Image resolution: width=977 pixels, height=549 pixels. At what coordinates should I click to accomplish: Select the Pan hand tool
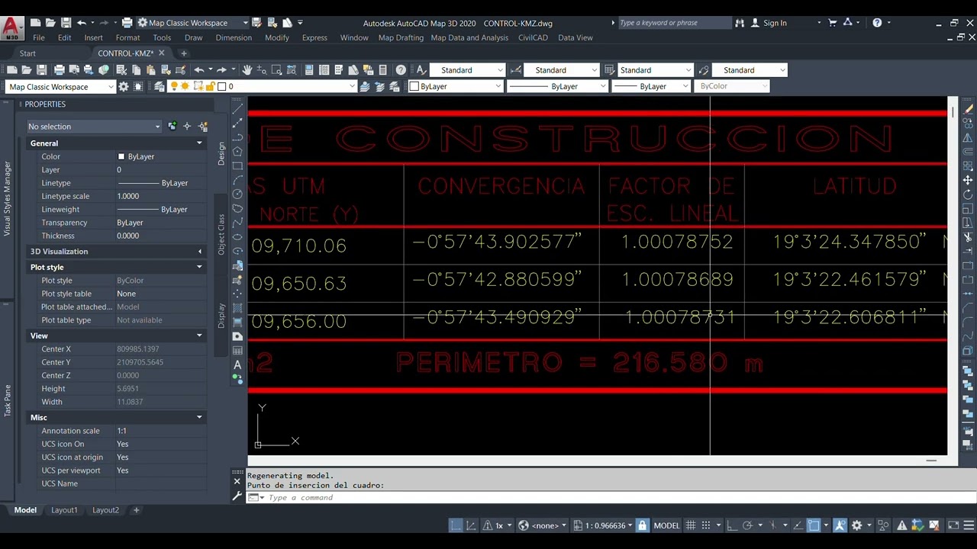(x=247, y=70)
